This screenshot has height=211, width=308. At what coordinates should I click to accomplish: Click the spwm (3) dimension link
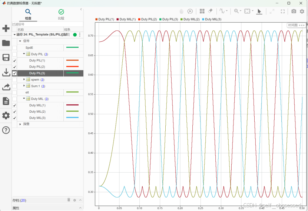click(x=42, y=80)
